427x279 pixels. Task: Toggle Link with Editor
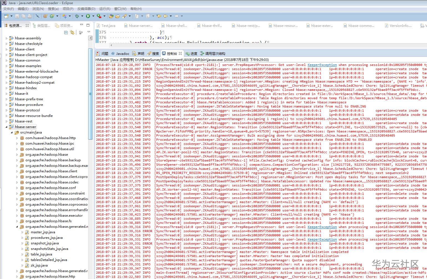click(72, 32)
